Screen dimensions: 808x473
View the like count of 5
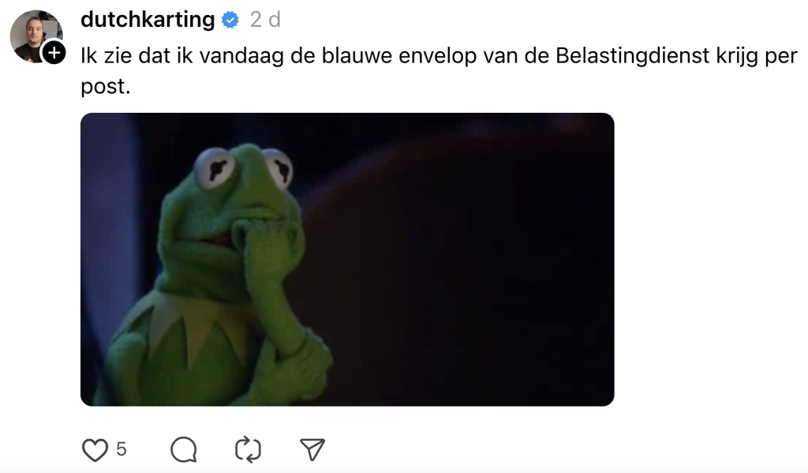coord(121,449)
